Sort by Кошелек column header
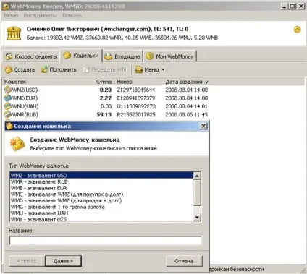 15,82
